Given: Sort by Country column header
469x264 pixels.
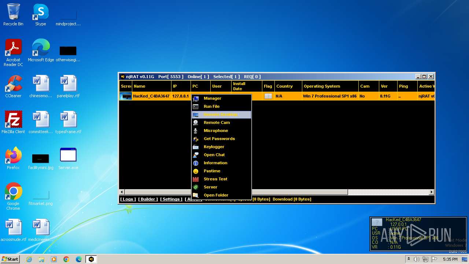Looking at the screenshot, I should 288,86.
